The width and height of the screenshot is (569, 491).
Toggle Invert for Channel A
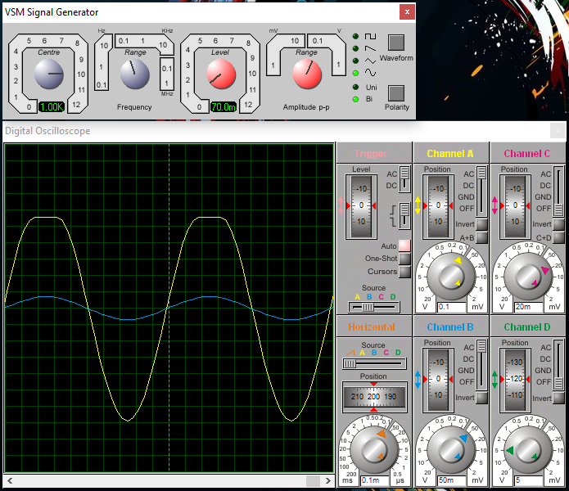[x=481, y=224]
